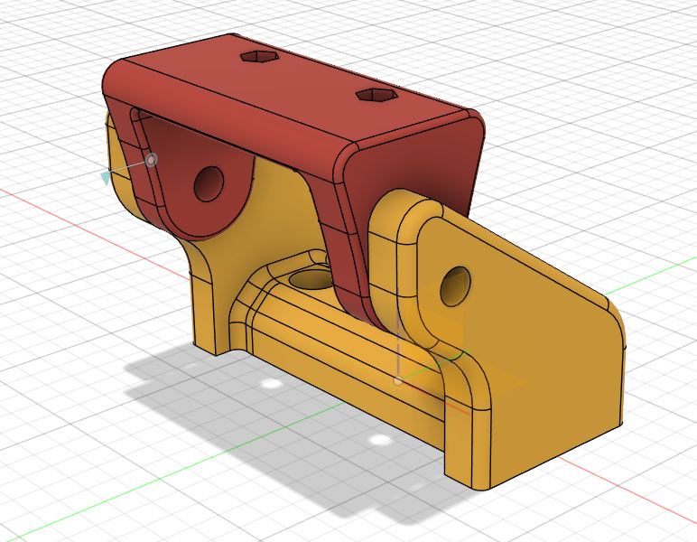
Task: Select the hexagonal hole at bracket's far end
Action: point(260,57)
